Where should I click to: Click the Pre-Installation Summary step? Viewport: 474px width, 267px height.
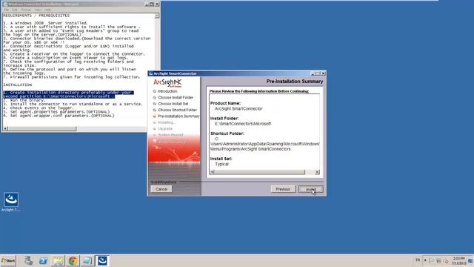coord(178,116)
